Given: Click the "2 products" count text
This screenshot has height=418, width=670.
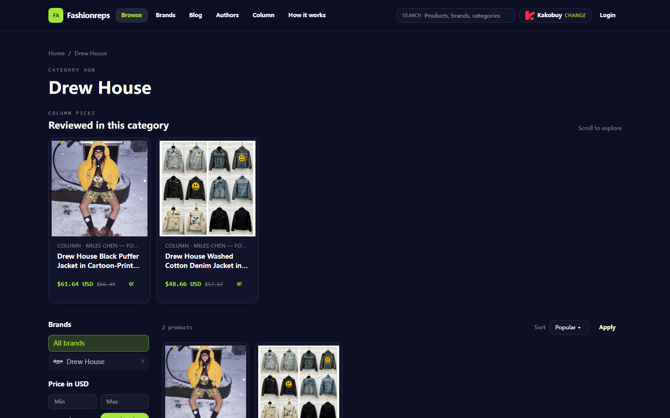Looking at the screenshot, I should tap(177, 327).
